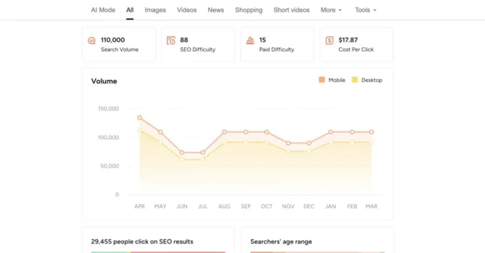Click the Search Volume magnifier icon
Screen dimensions: 485x253
(x=92, y=40)
